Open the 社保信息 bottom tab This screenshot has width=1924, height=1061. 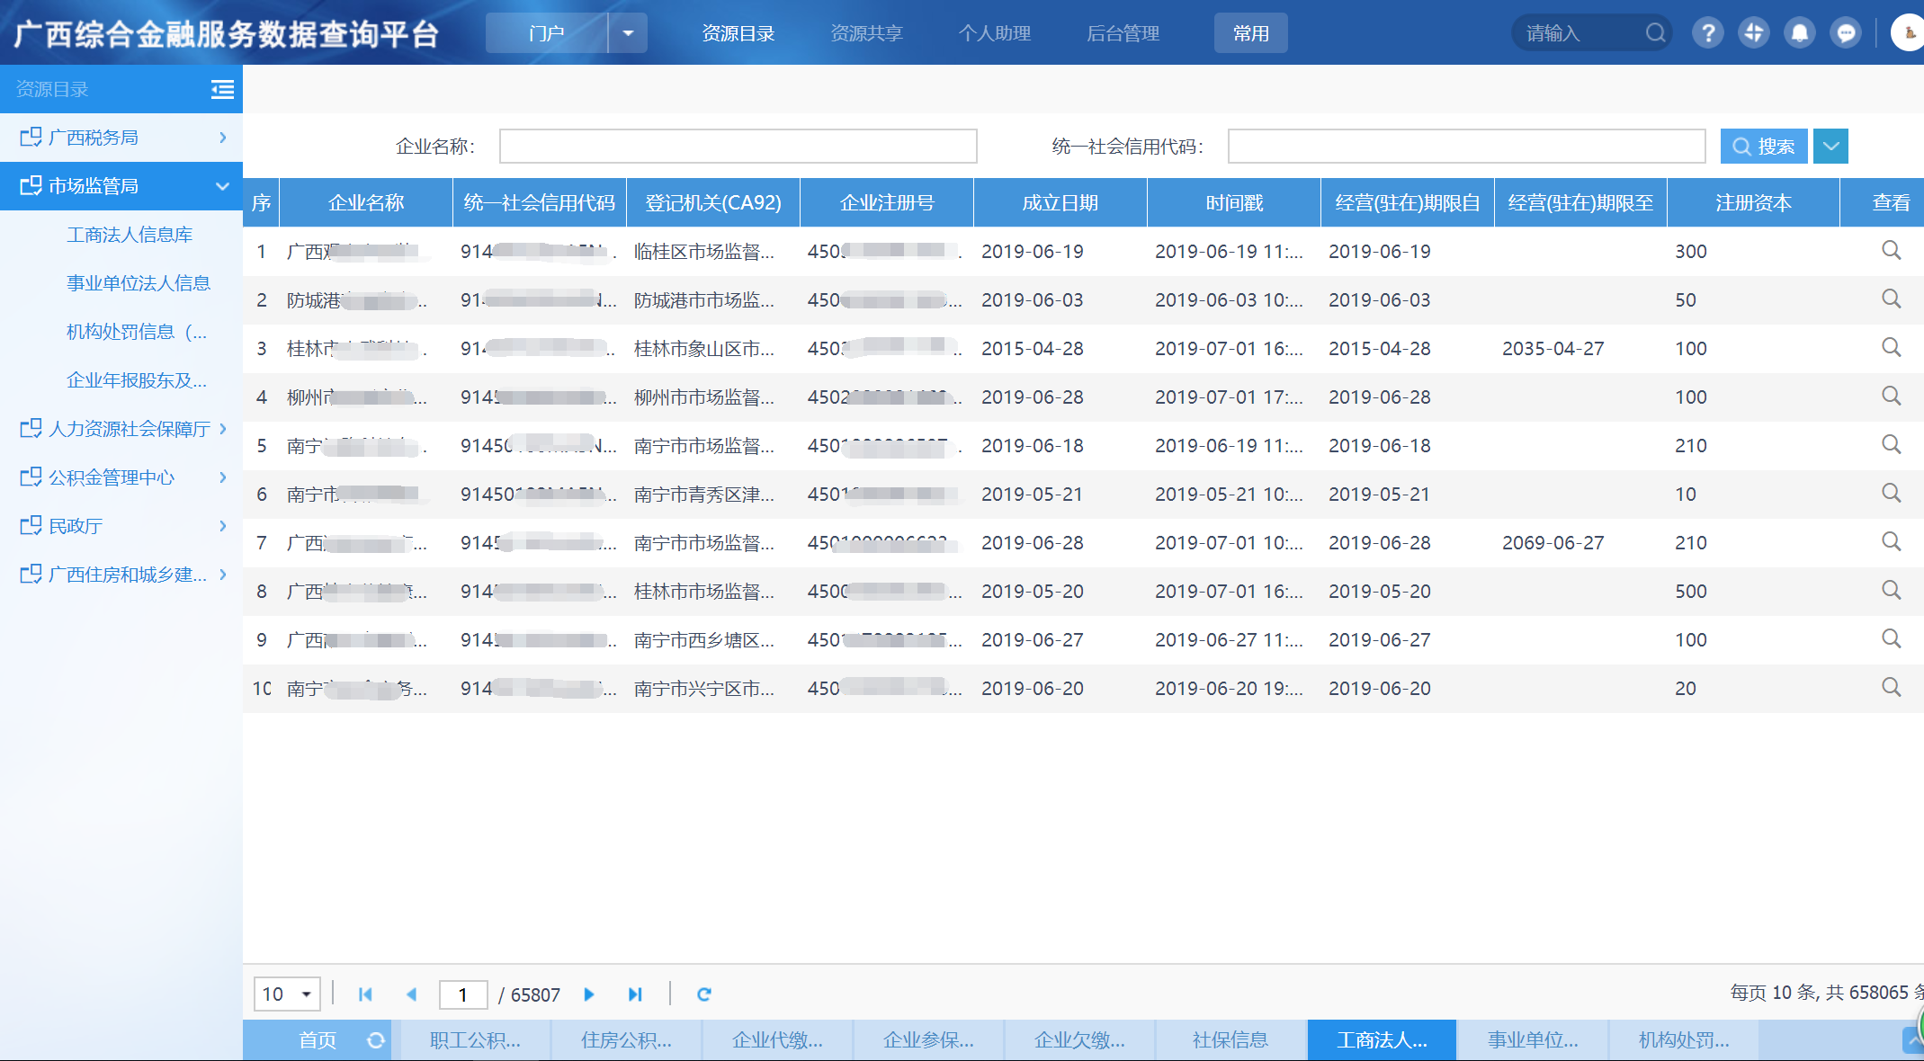[1230, 1040]
